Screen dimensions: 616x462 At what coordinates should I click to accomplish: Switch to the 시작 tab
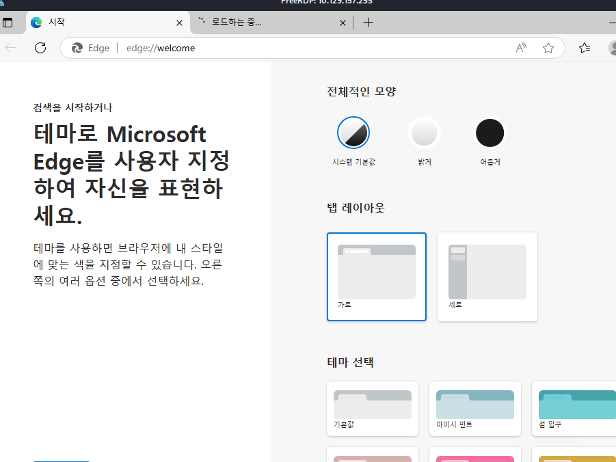(108, 23)
